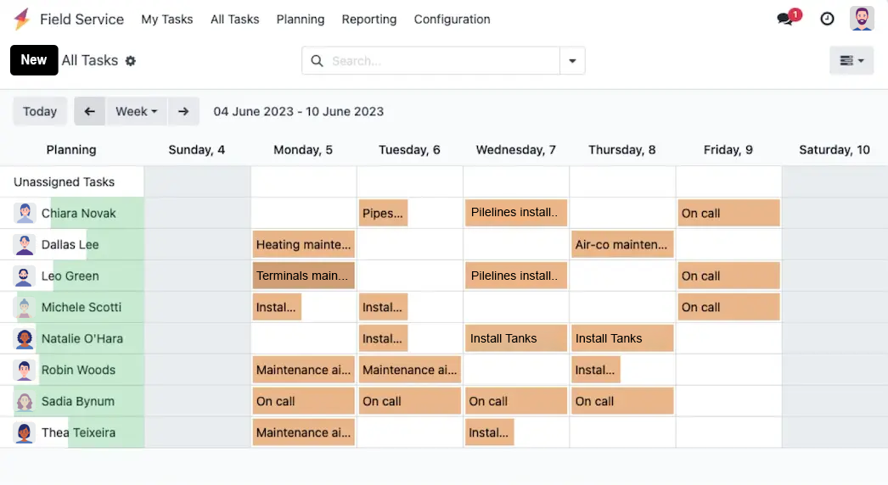Open the Week scale dropdown
Screen dimensions: 888x485
[x=136, y=111]
